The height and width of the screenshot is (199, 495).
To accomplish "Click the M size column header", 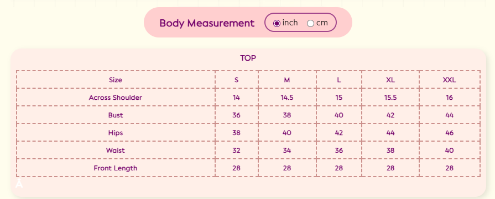I will tap(286, 80).
